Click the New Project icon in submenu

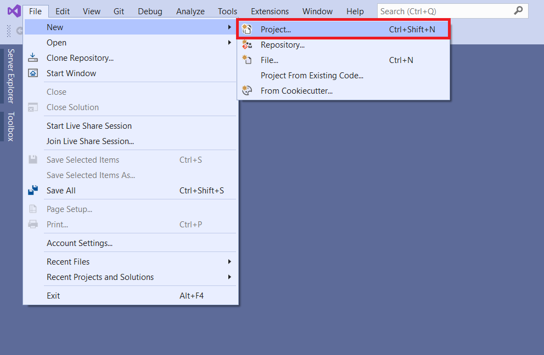pyautogui.click(x=246, y=30)
